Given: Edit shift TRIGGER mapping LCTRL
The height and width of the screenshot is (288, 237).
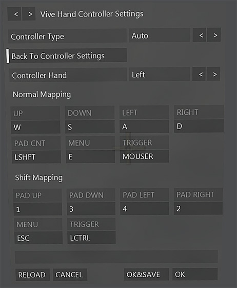Looking at the screenshot, I should [x=92, y=238].
